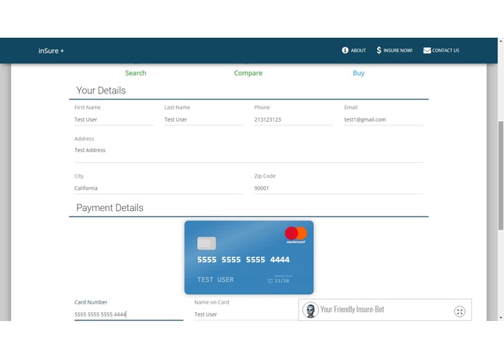Image resolution: width=504 pixels, height=358 pixels.
Task: Click the Phone field with 213123123
Action: tap(294, 120)
